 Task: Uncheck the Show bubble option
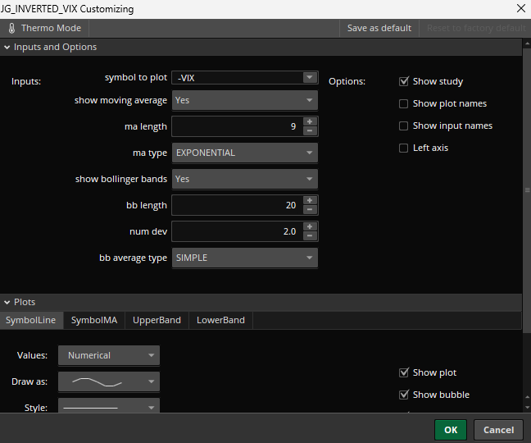(x=403, y=395)
